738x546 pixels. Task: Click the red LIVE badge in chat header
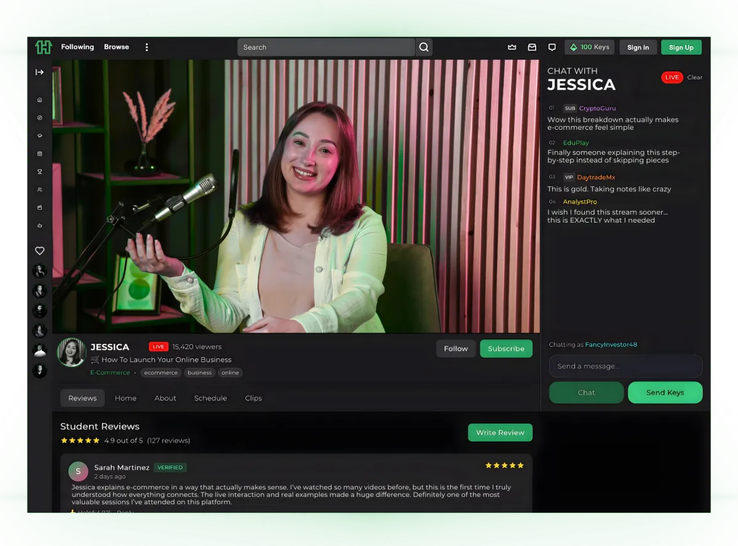point(672,77)
